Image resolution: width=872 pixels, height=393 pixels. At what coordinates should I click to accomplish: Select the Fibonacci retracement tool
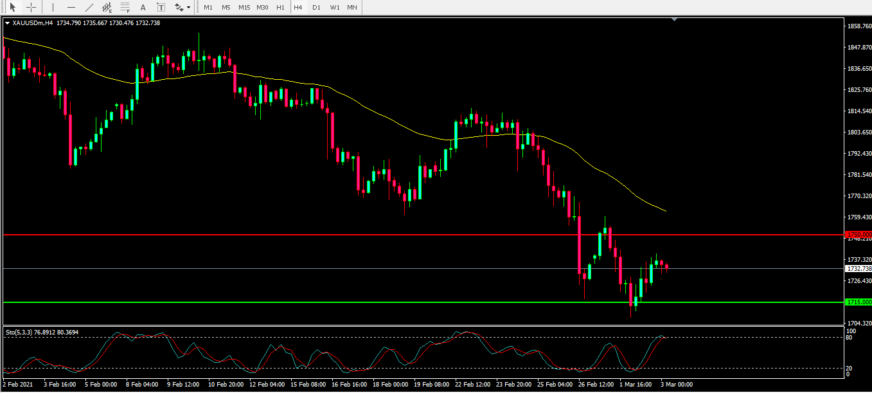(x=125, y=8)
